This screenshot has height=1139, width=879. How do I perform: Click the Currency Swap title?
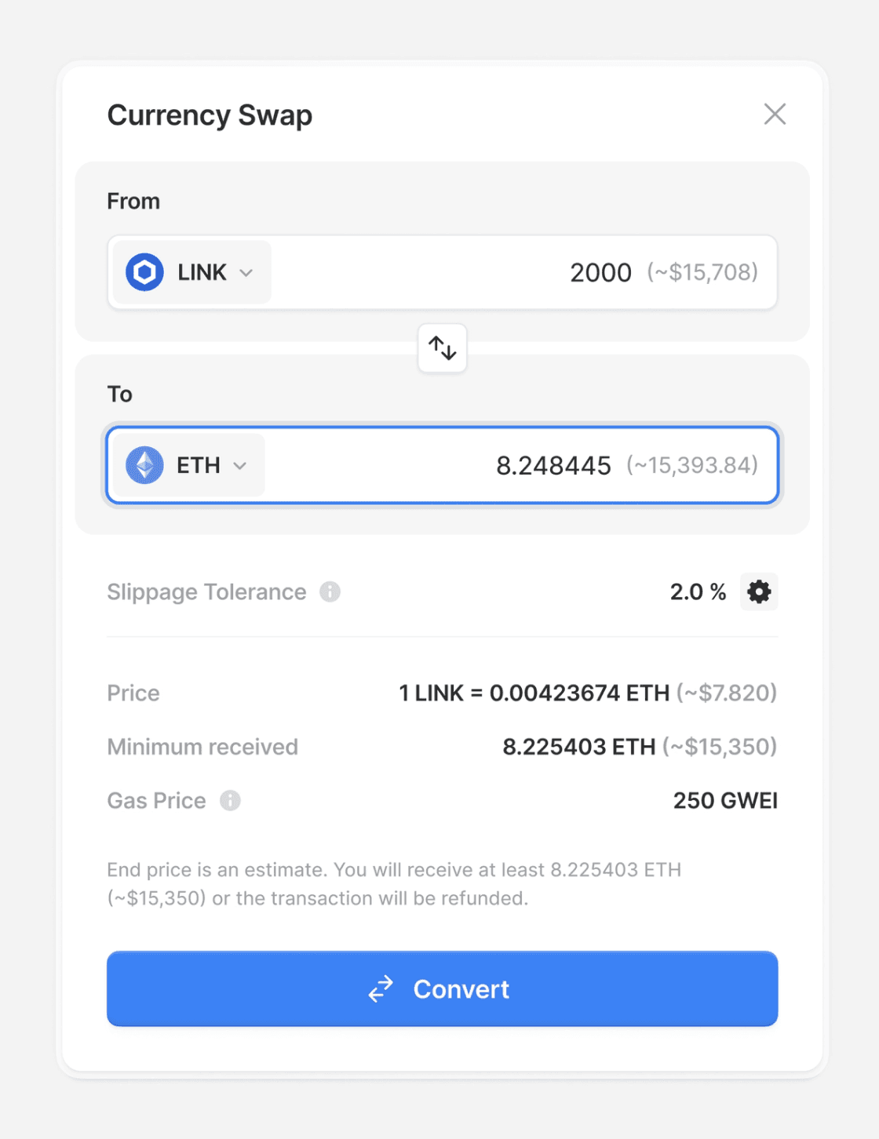coord(210,115)
